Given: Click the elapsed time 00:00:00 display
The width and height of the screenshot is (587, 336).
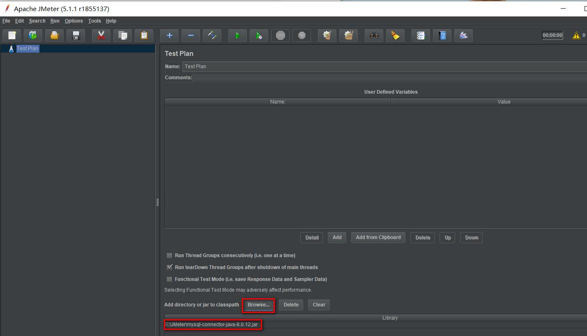Looking at the screenshot, I should click(x=552, y=35).
